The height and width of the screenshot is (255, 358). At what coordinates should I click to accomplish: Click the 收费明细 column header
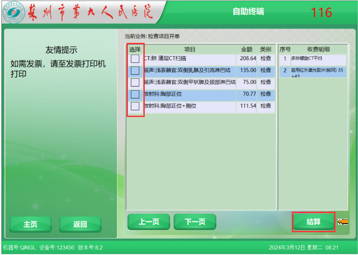320,49
